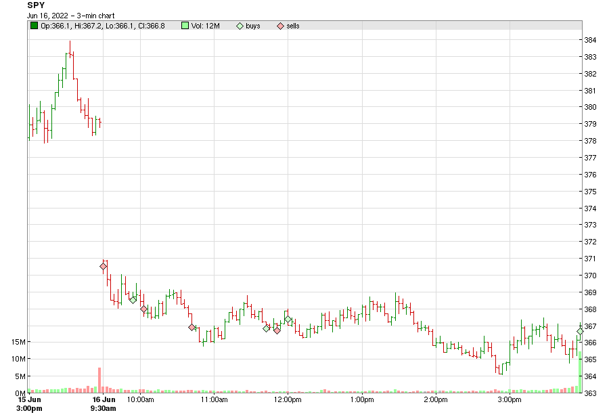Click the 369 price axis label

[x=590, y=292]
